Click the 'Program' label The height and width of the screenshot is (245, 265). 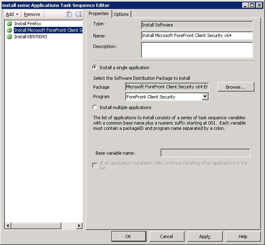(101, 96)
